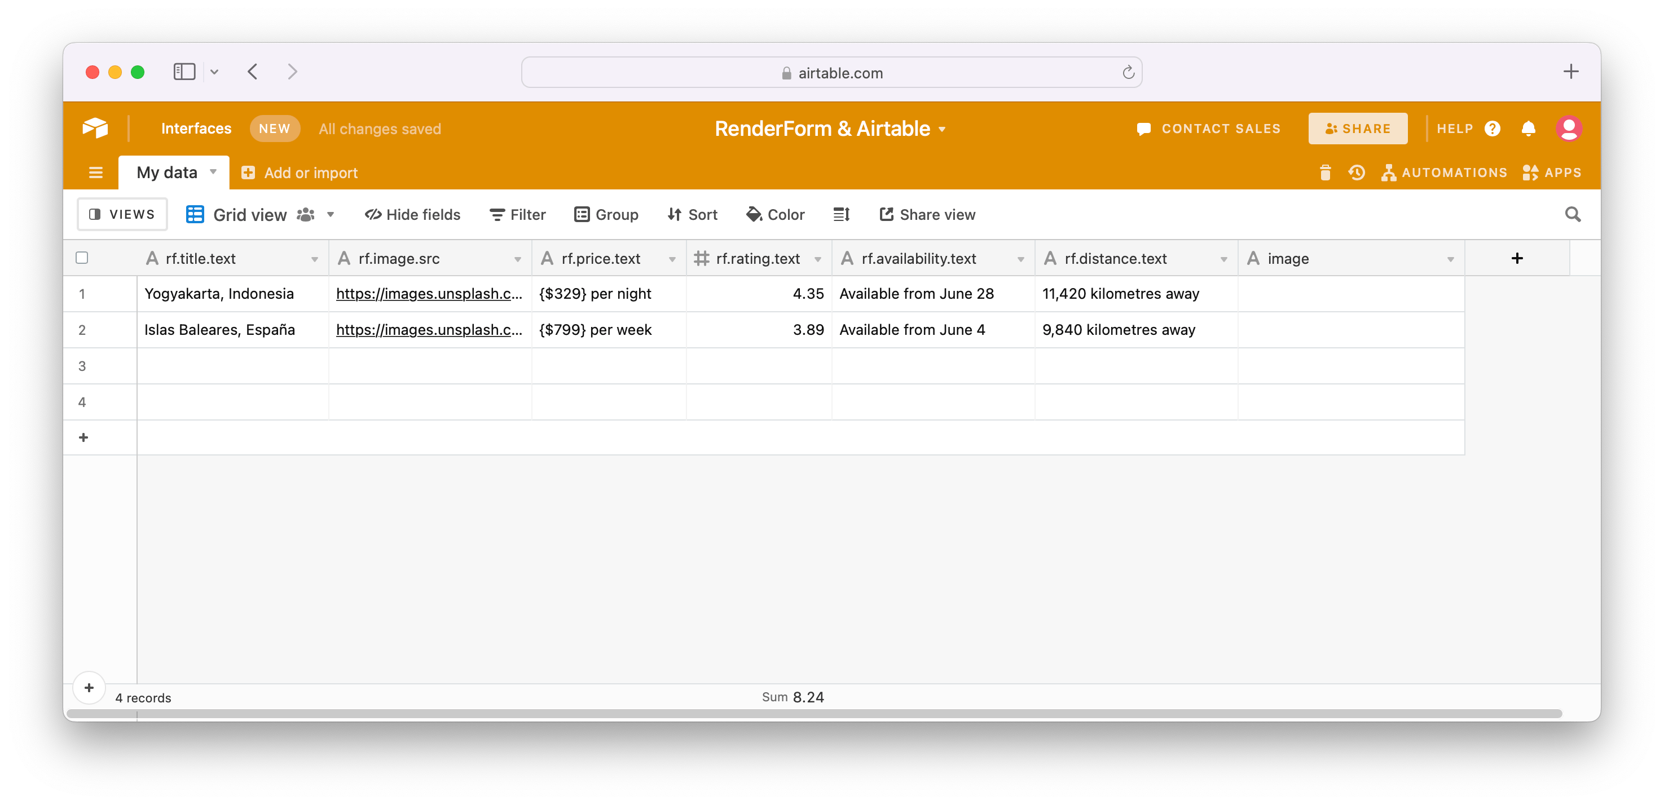Open rf.rating.text field dropdown
The height and width of the screenshot is (805, 1664).
[x=818, y=259]
